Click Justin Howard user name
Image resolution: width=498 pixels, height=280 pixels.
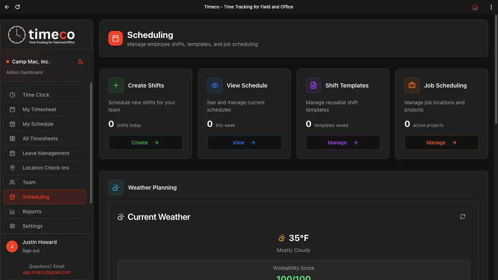[x=39, y=242]
